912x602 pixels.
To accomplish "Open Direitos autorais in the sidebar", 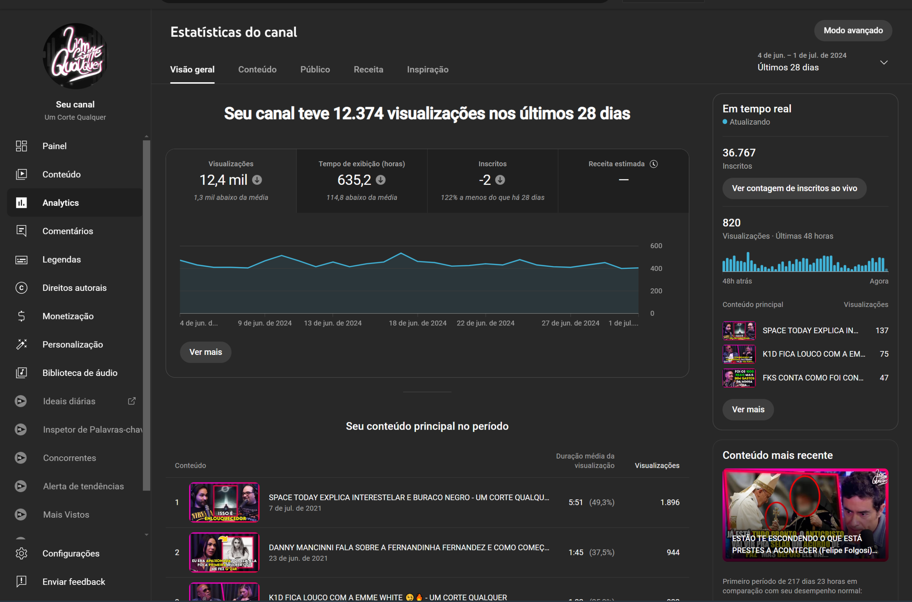I will [x=74, y=288].
